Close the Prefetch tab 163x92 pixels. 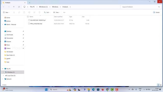point(25,3)
